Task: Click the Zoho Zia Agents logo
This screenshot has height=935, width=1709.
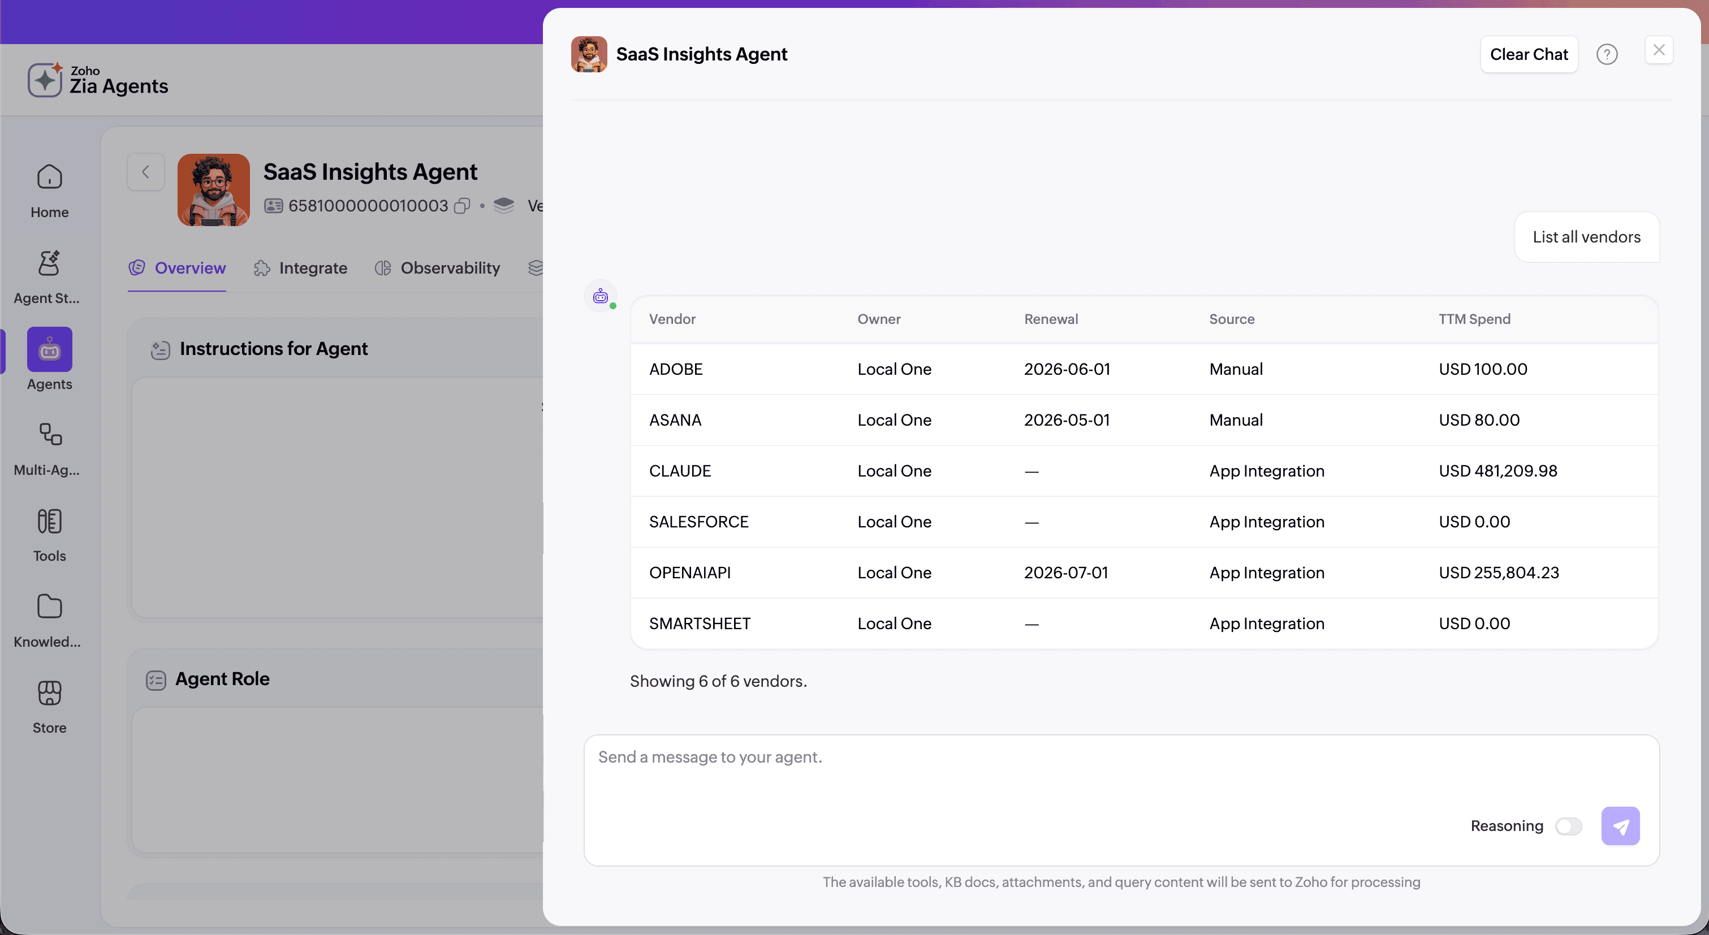Action: (98, 80)
